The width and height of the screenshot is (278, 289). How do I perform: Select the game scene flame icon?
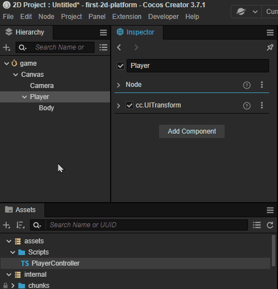14,63
